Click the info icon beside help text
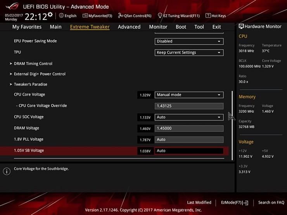The width and height of the screenshot is (287, 215). point(7,172)
